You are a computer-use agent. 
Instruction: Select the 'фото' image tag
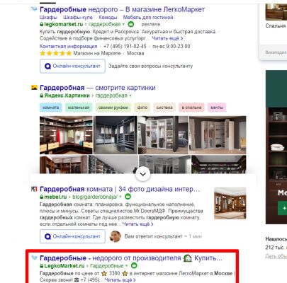pyautogui.click(x=142, y=108)
